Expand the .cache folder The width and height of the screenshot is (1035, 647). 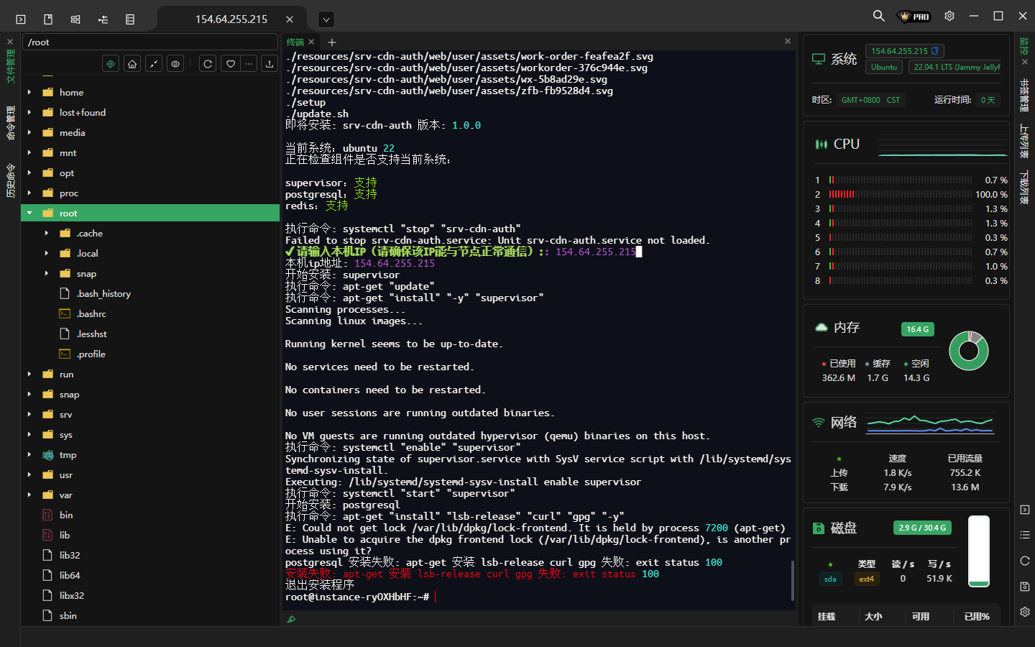tap(47, 234)
